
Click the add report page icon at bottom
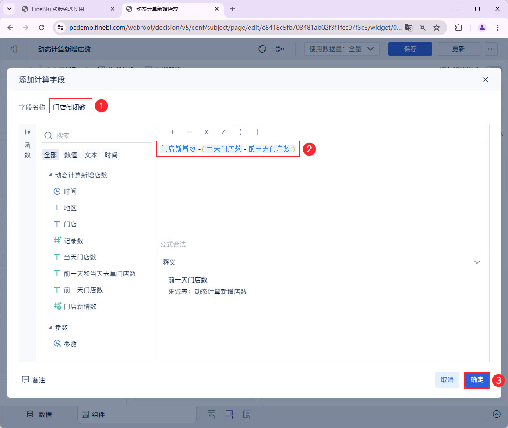pyautogui.click(x=247, y=414)
